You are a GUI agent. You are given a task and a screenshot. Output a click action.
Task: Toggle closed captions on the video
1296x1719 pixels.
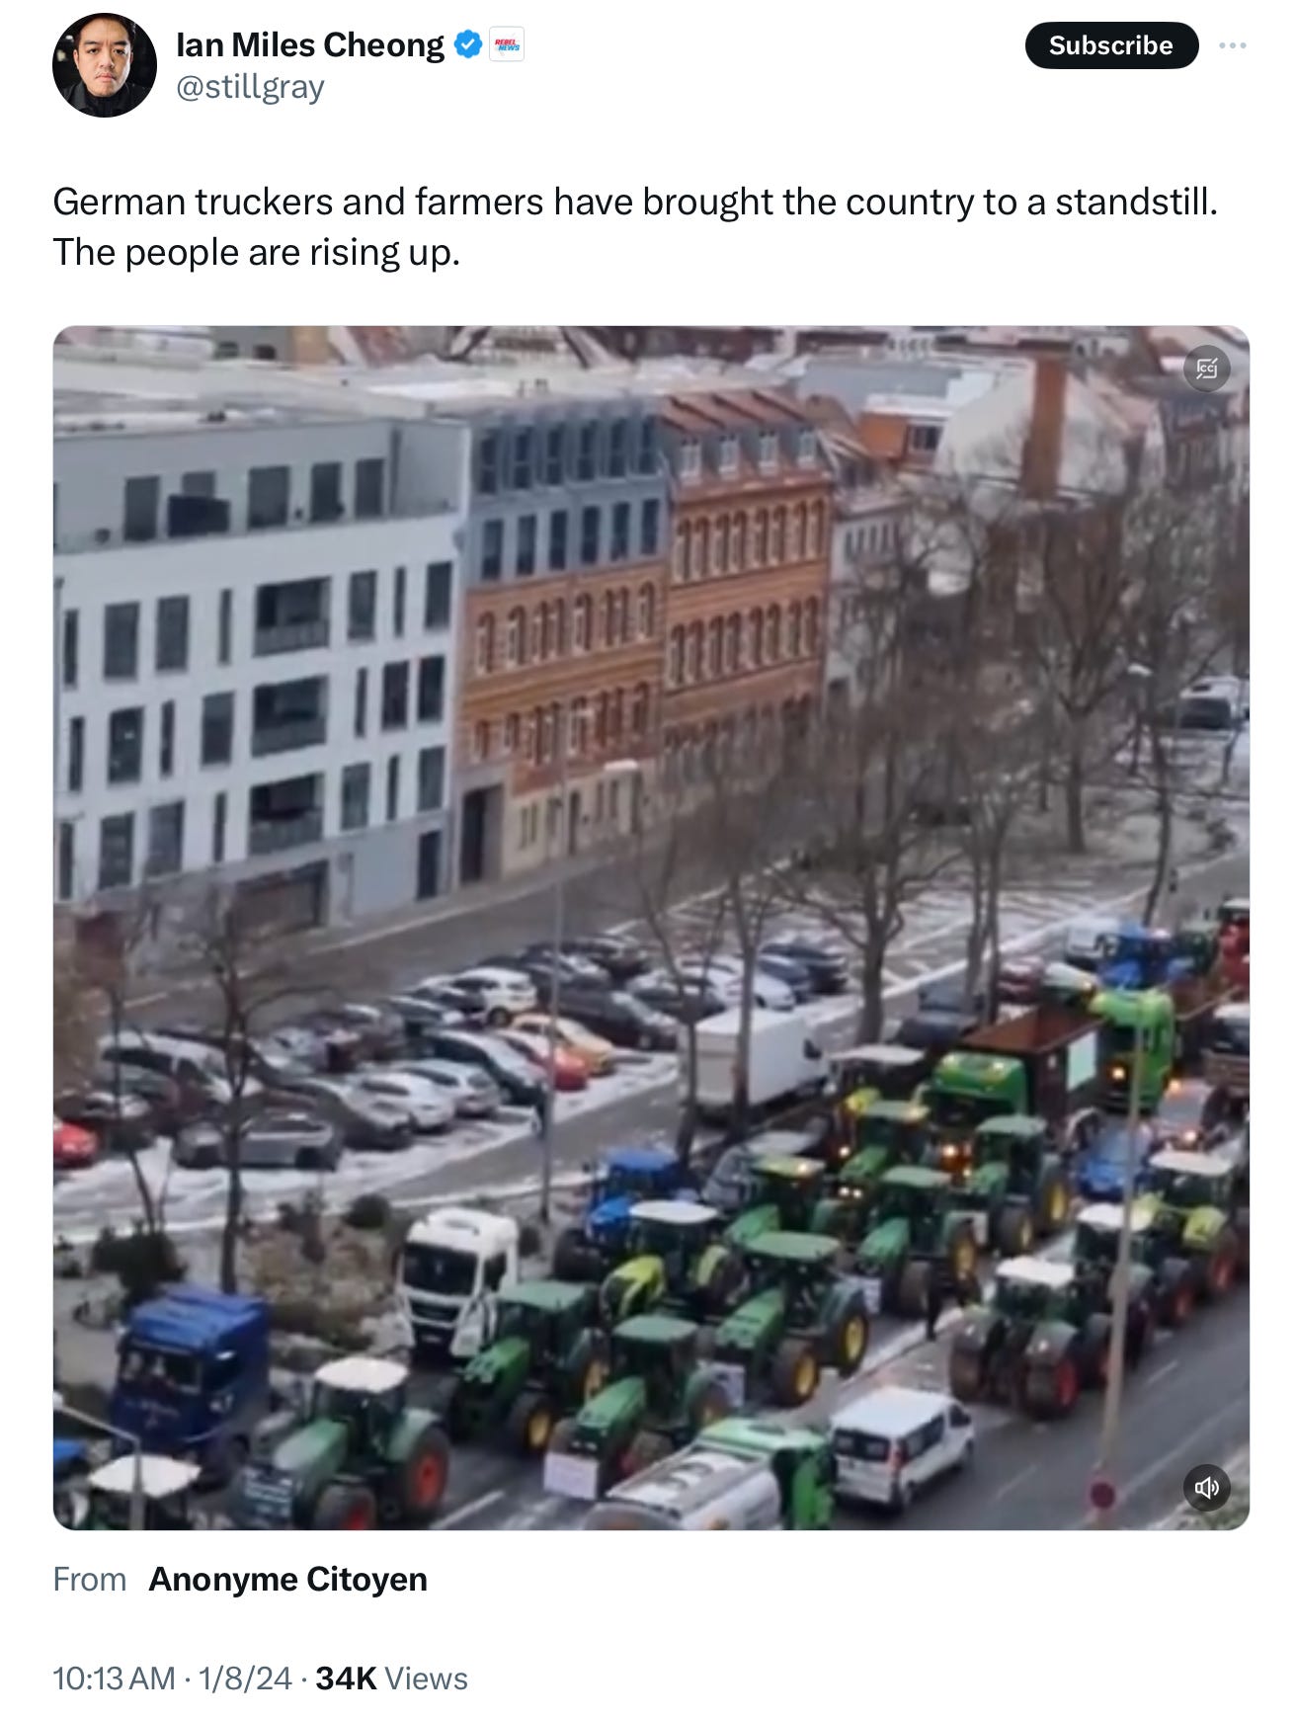tap(1206, 368)
